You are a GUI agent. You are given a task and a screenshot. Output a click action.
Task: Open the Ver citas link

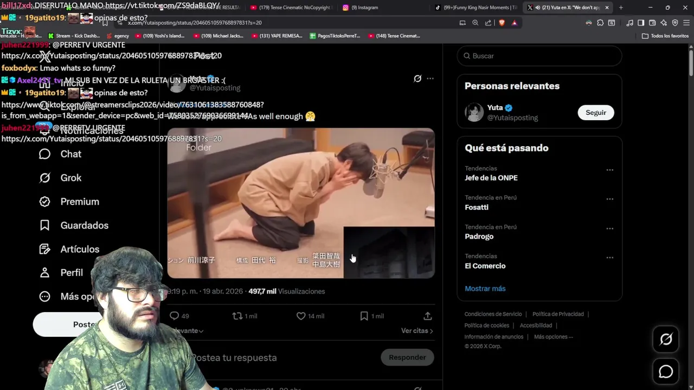[417, 330]
